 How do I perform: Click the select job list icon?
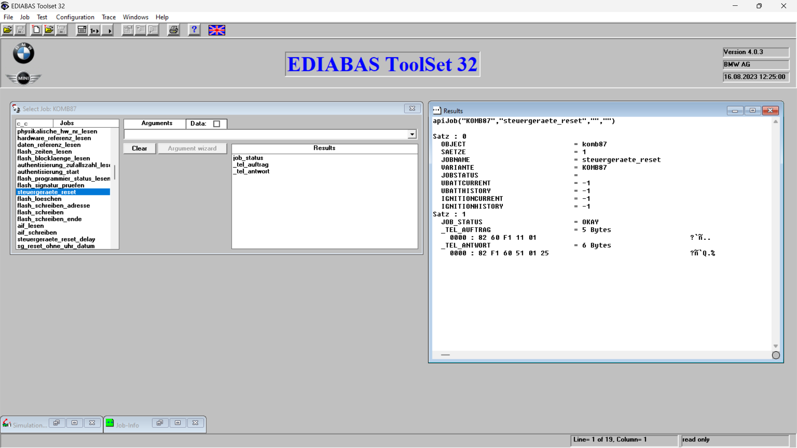pos(82,30)
